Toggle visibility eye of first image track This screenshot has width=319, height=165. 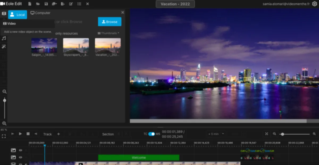[20, 150]
